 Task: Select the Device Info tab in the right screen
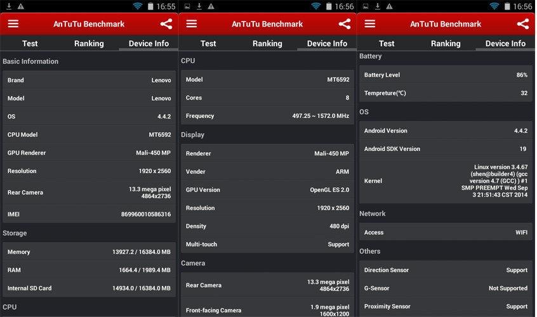(x=505, y=44)
